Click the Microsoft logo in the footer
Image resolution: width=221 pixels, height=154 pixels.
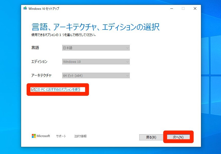point(41,136)
